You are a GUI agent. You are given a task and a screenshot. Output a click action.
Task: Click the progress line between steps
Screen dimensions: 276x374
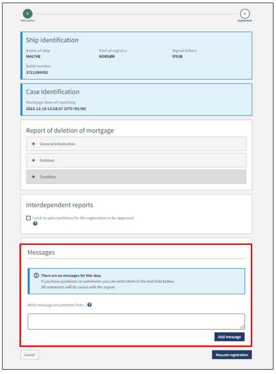[x=136, y=14]
